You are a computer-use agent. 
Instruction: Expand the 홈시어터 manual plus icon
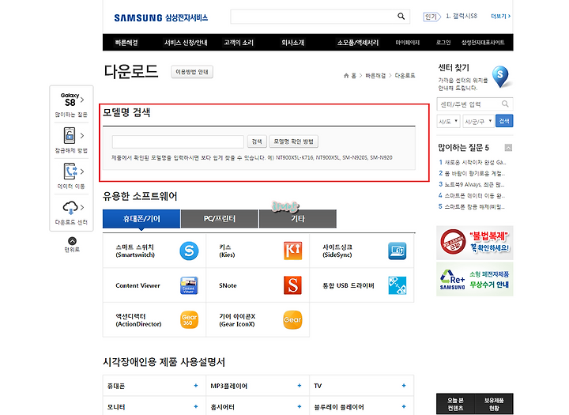pyautogui.click(x=300, y=406)
